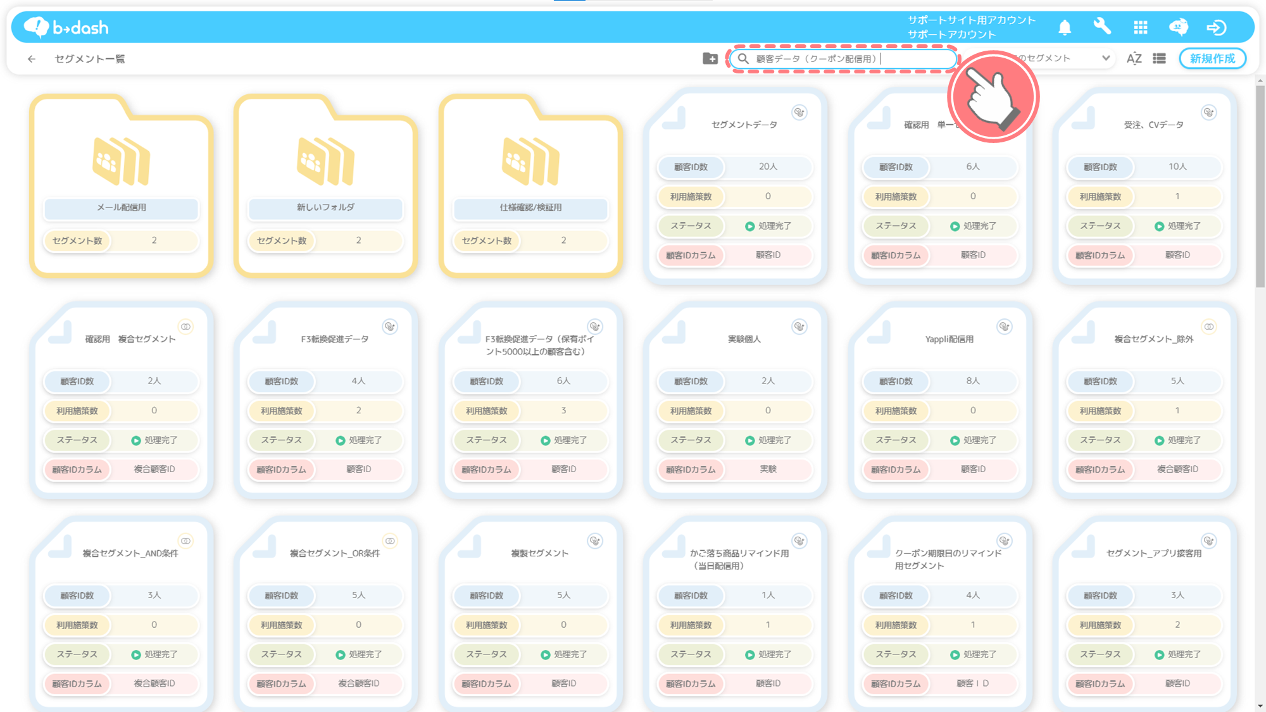Screen dimensions: 1266x712
Task: Click the 新規作成 button
Action: point(1212,58)
